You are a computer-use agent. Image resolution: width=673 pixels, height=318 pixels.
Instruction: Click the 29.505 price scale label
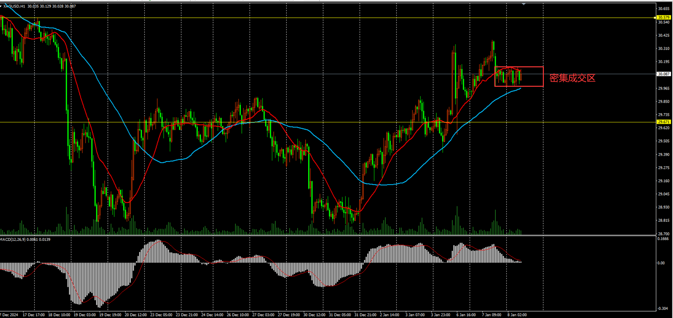pos(664,141)
